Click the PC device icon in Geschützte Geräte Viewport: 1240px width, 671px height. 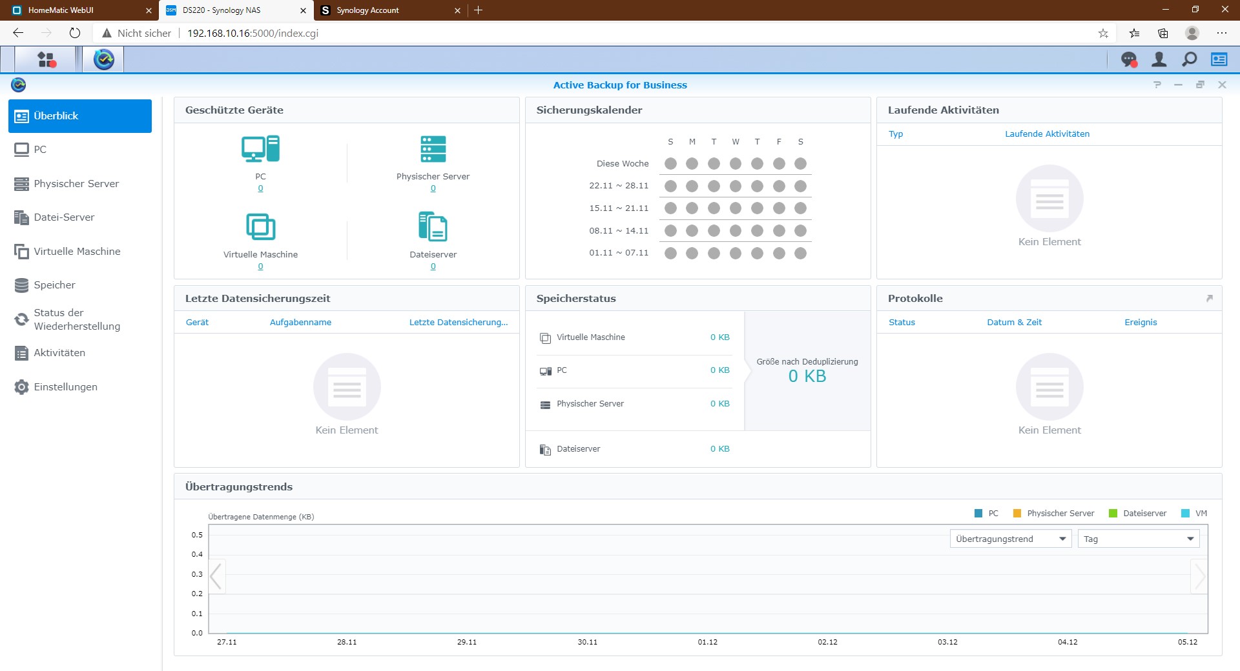coord(260,149)
